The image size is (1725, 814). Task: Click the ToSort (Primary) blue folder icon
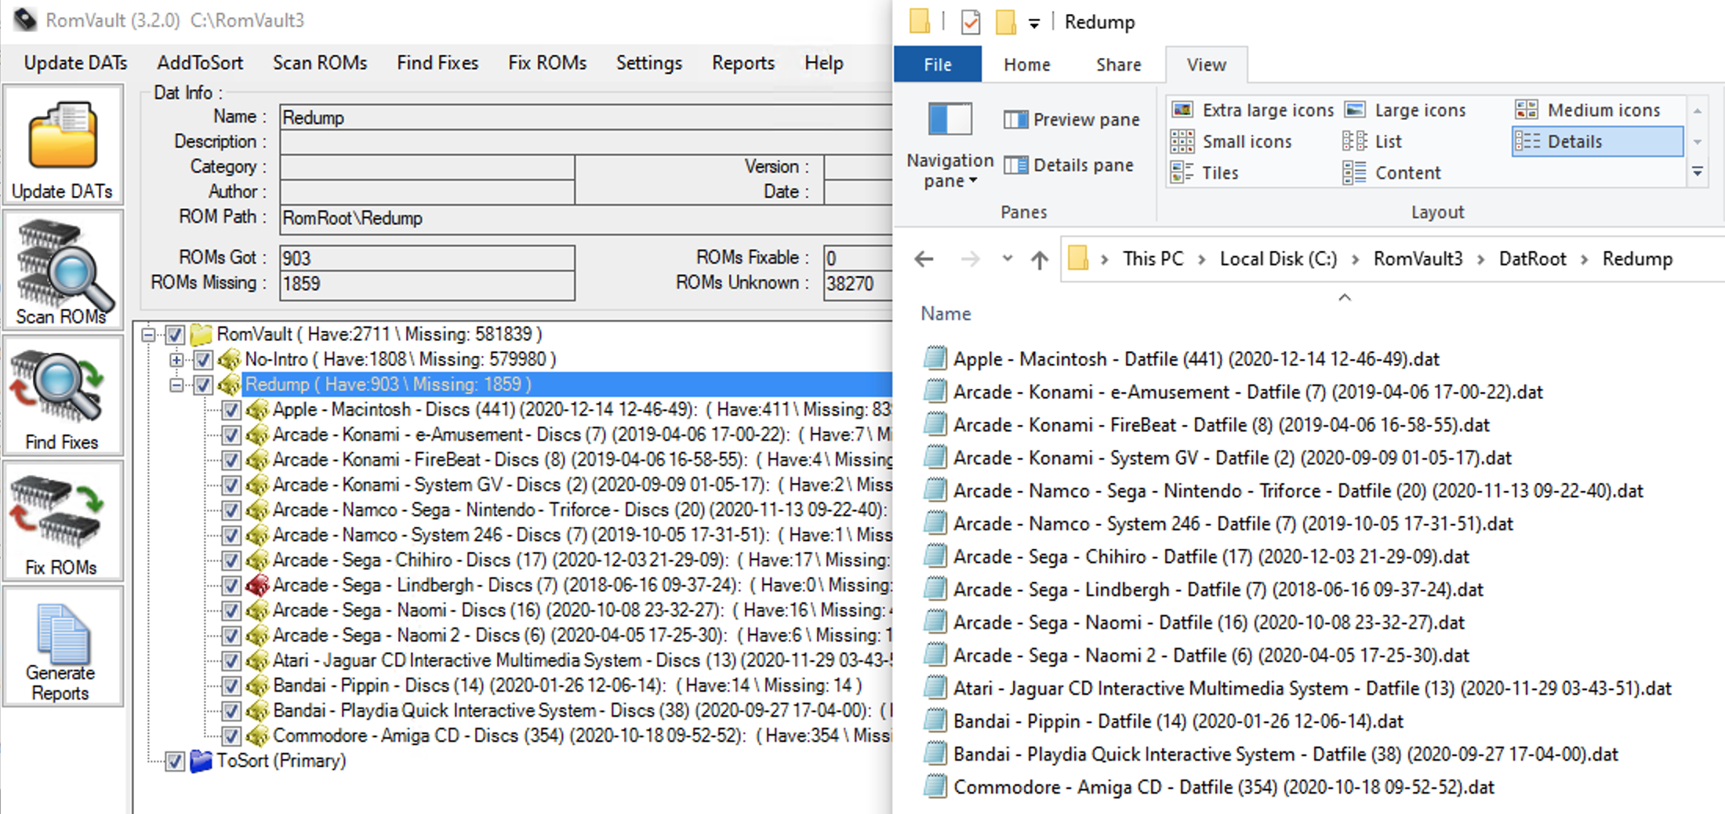pos(202,761)
